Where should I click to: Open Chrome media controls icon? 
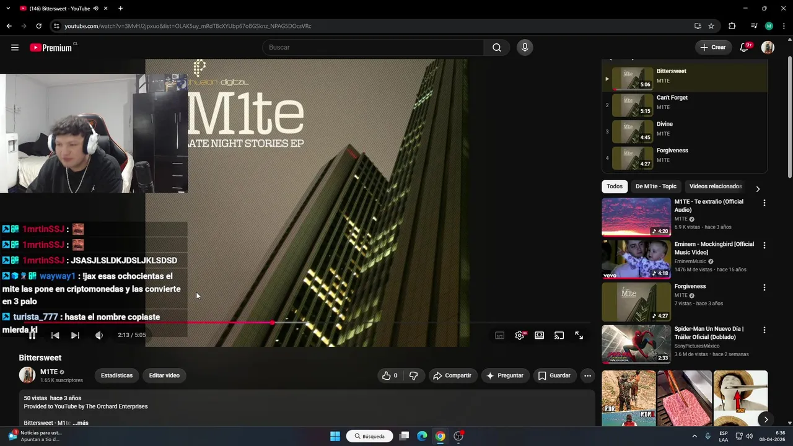(x=754, y=26)
